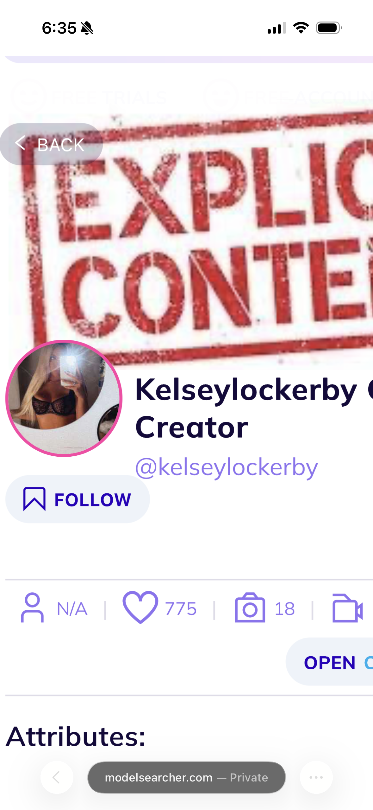Tap the battery status icon
This screenshot has width=373, height=810.
pos(329,28)
